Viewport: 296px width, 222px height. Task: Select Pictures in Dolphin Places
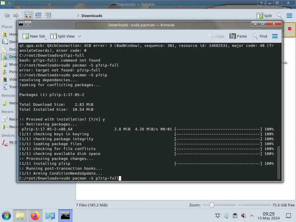10,72
